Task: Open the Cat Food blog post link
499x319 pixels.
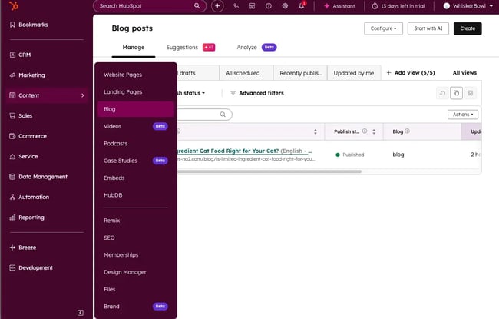Action: 244,151
